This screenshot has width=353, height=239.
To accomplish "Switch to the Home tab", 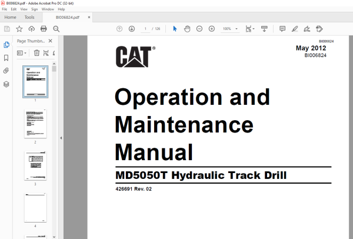I will pos(10,17).
